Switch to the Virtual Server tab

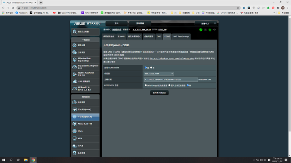pyautogui.click(x=149, y=37)
